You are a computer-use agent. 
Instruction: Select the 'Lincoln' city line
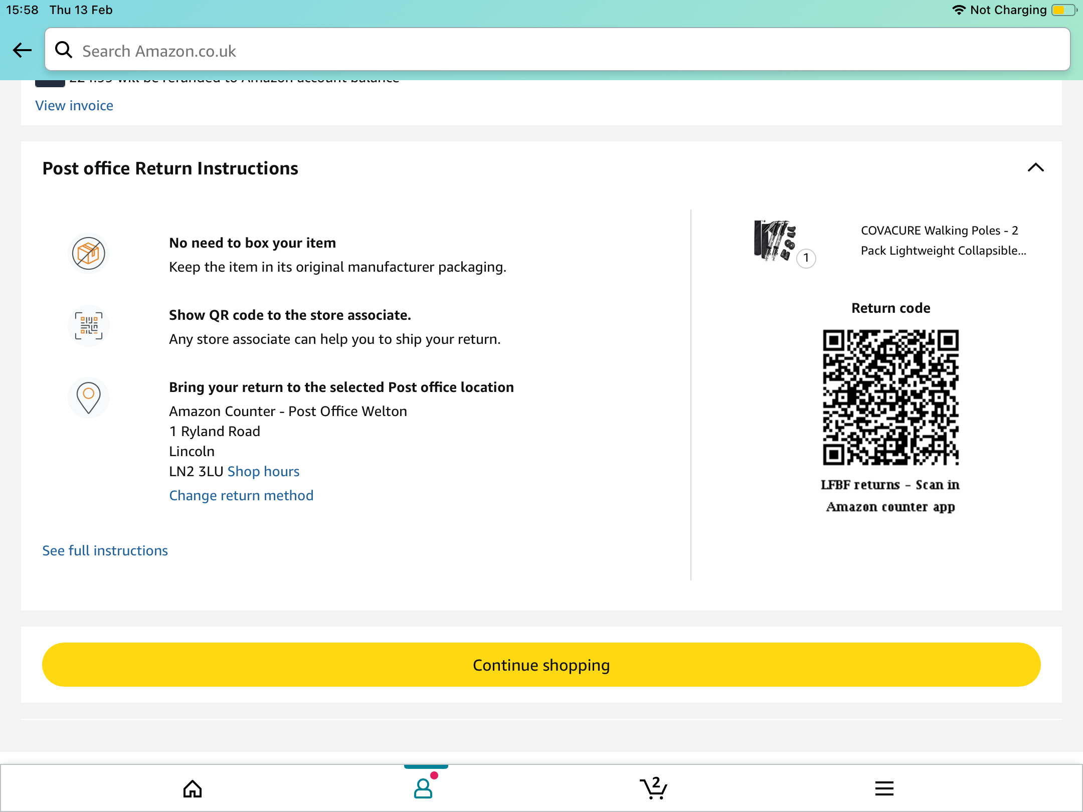(192, 451)
